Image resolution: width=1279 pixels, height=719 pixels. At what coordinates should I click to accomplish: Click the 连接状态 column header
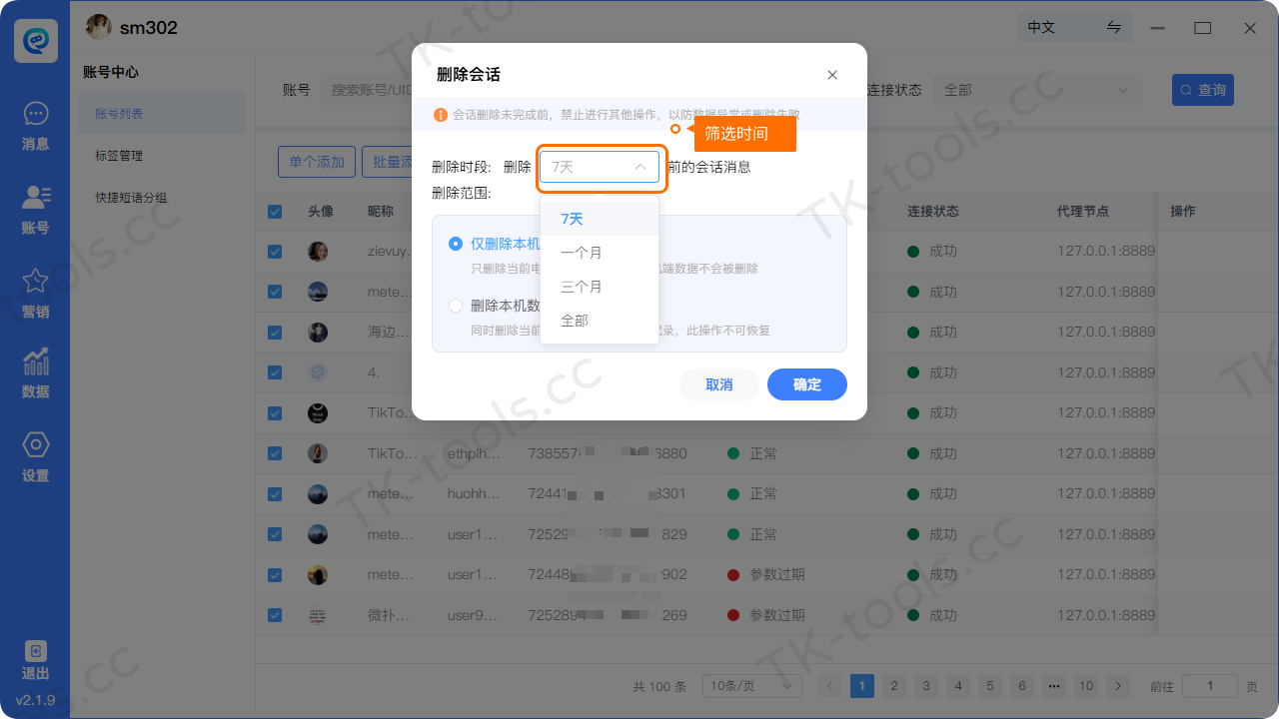[x=933, y=212]
